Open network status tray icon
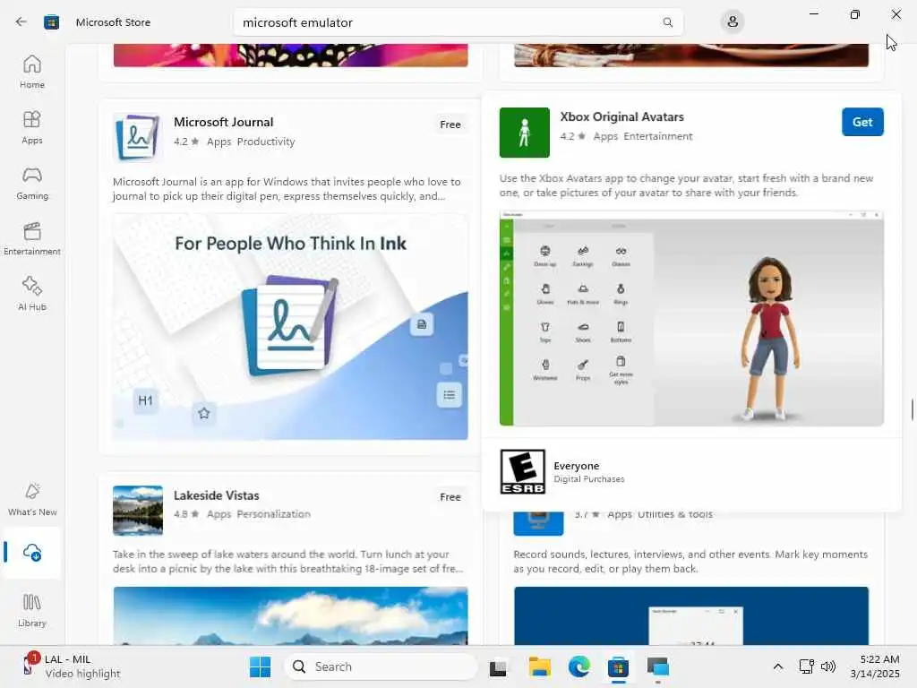Image resolution: width=917 pixels, height=688 pixels. pyautogui.click(x=807, y=666)
